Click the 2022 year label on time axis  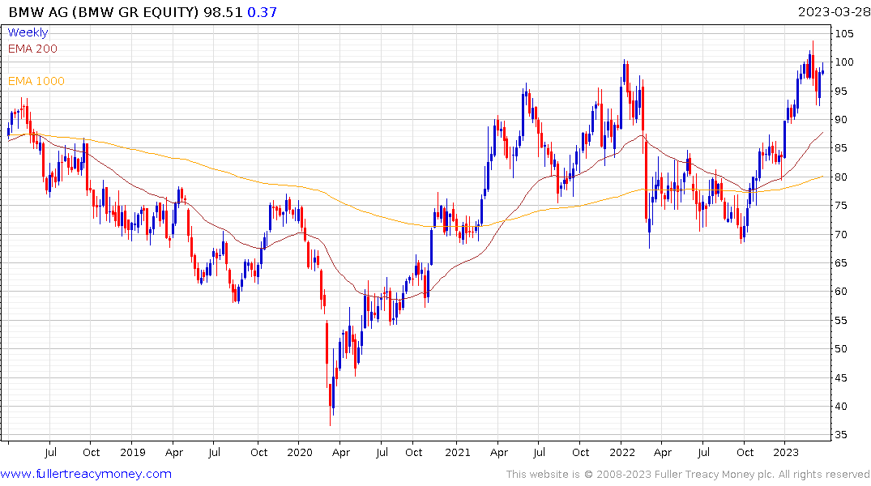(x=622, y=452)
